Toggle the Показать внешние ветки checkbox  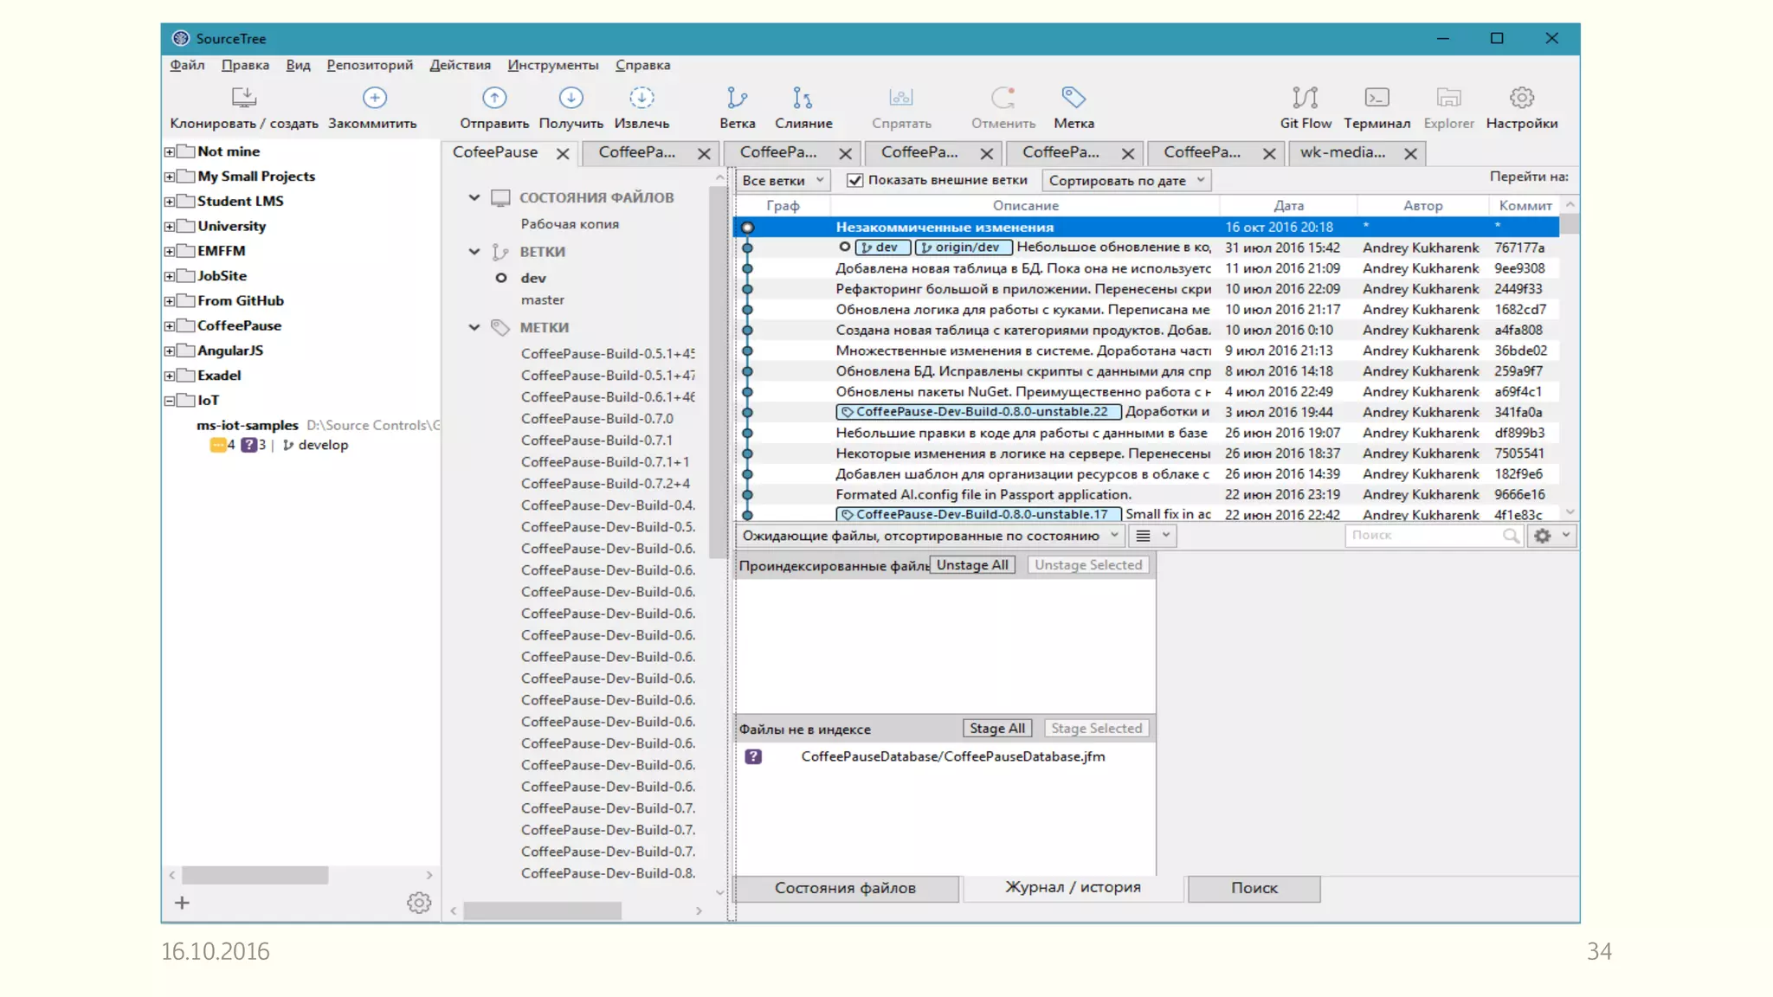[855, 180]
